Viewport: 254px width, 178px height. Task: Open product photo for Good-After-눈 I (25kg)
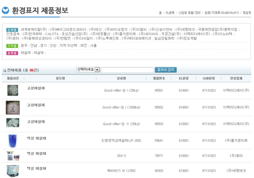click(13, 90)
